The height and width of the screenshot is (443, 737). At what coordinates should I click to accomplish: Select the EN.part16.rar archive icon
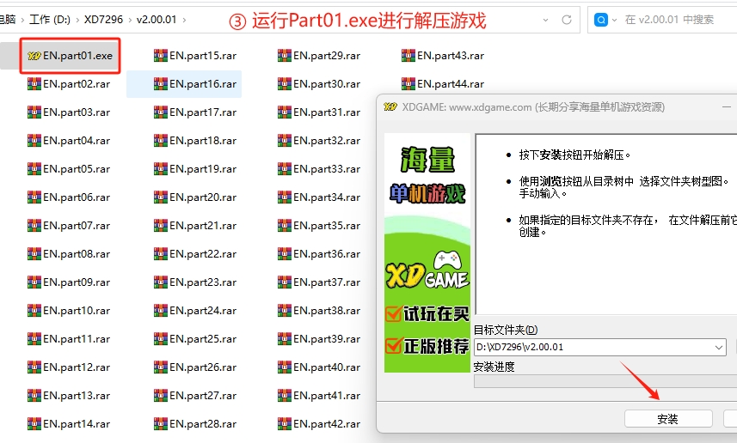(x=161, y=84)
